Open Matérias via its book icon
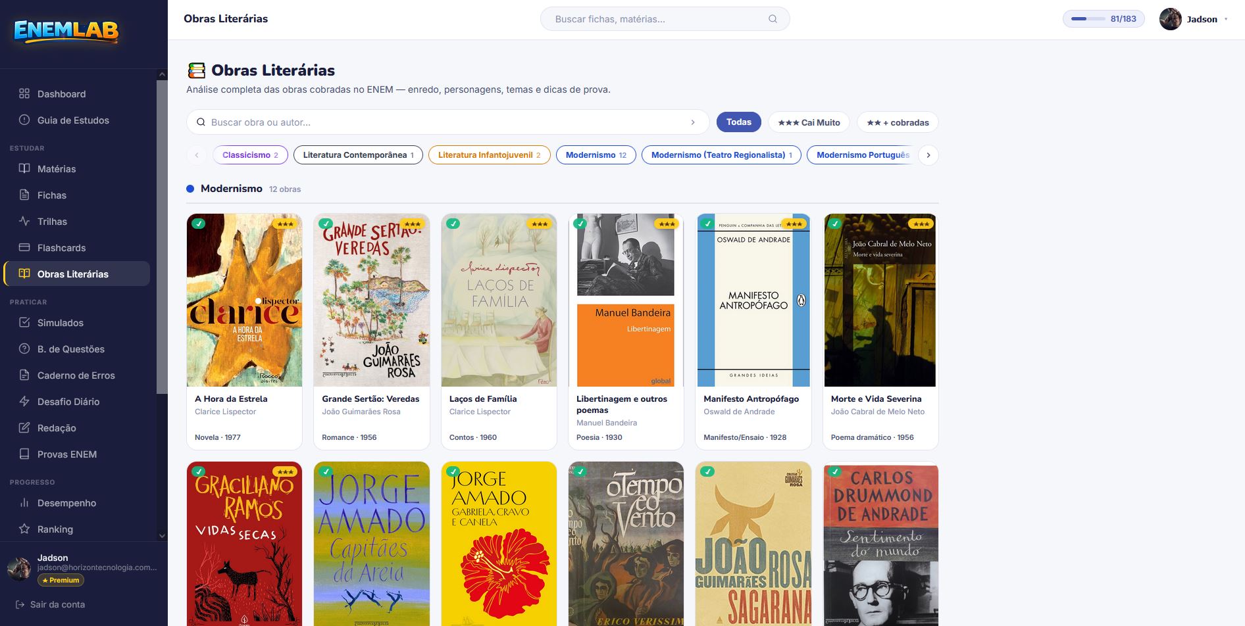The image size is (1245, 626). click(24, 168)
